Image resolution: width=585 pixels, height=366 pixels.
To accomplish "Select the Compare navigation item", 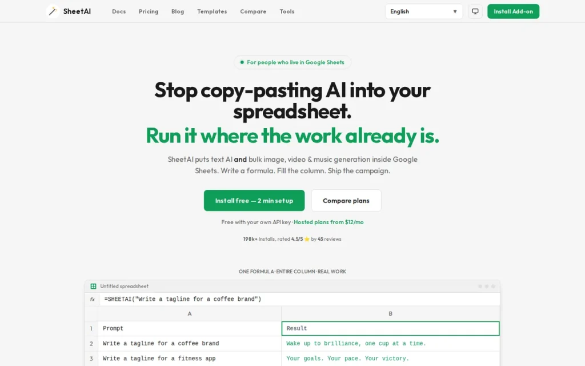I will (253, 11).
